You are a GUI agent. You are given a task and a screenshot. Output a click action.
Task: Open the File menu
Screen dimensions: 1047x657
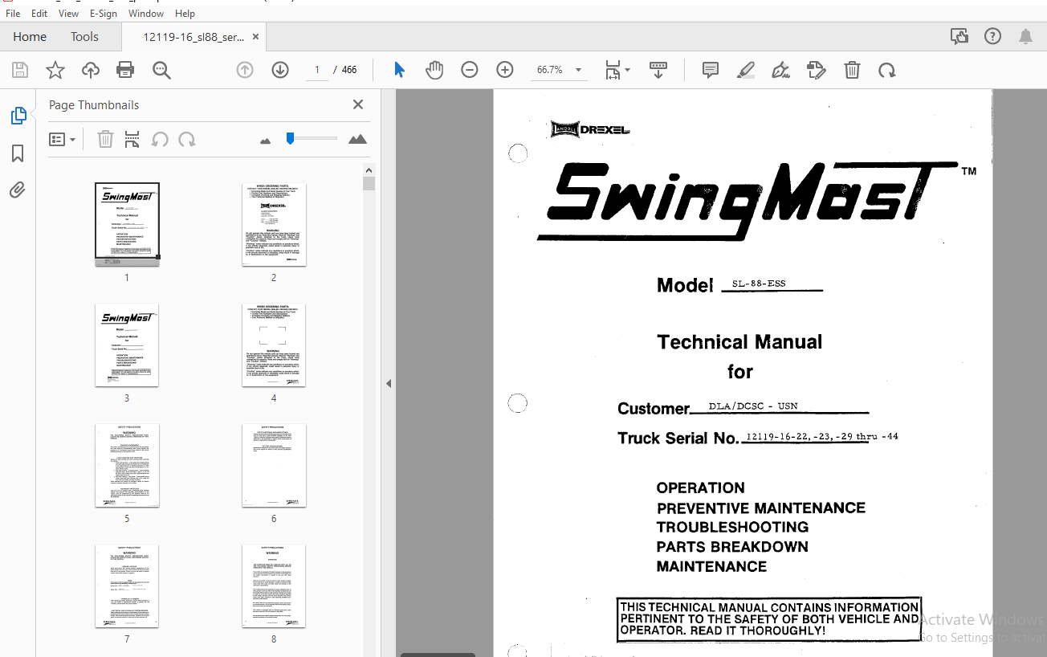pyautogui.click(x=13, y=14)
